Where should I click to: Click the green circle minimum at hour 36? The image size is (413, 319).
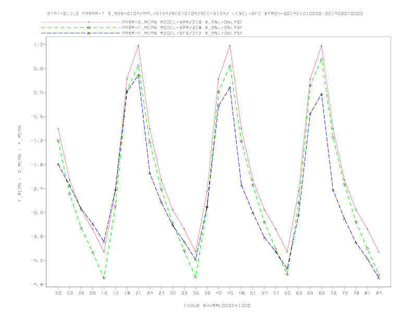coord(196,277)
